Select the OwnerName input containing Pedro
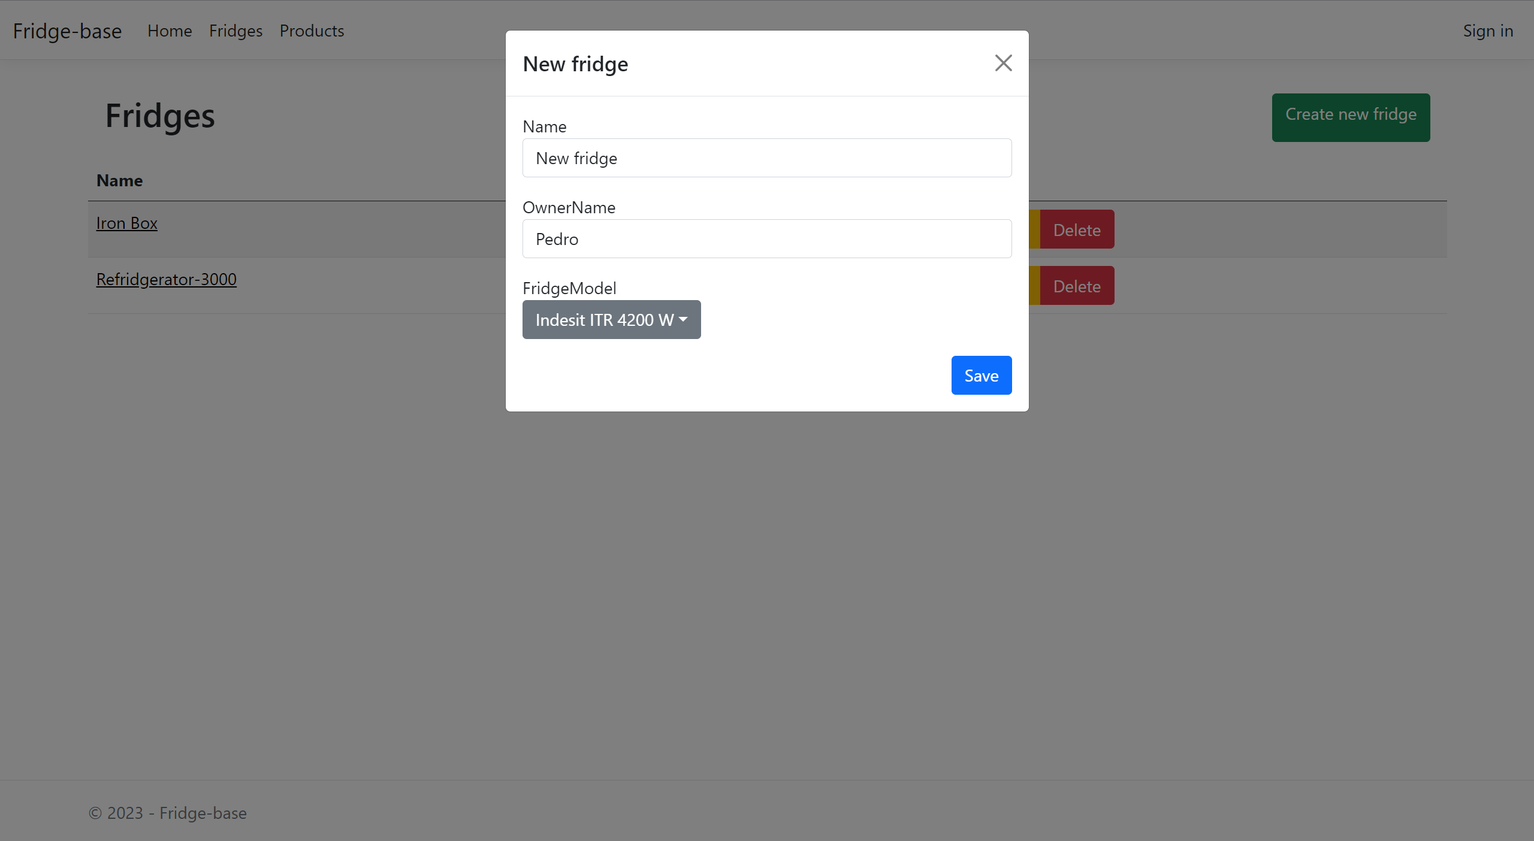 766,238
